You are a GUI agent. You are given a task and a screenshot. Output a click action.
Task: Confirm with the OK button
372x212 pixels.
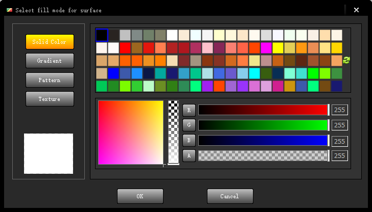point(140,196)
